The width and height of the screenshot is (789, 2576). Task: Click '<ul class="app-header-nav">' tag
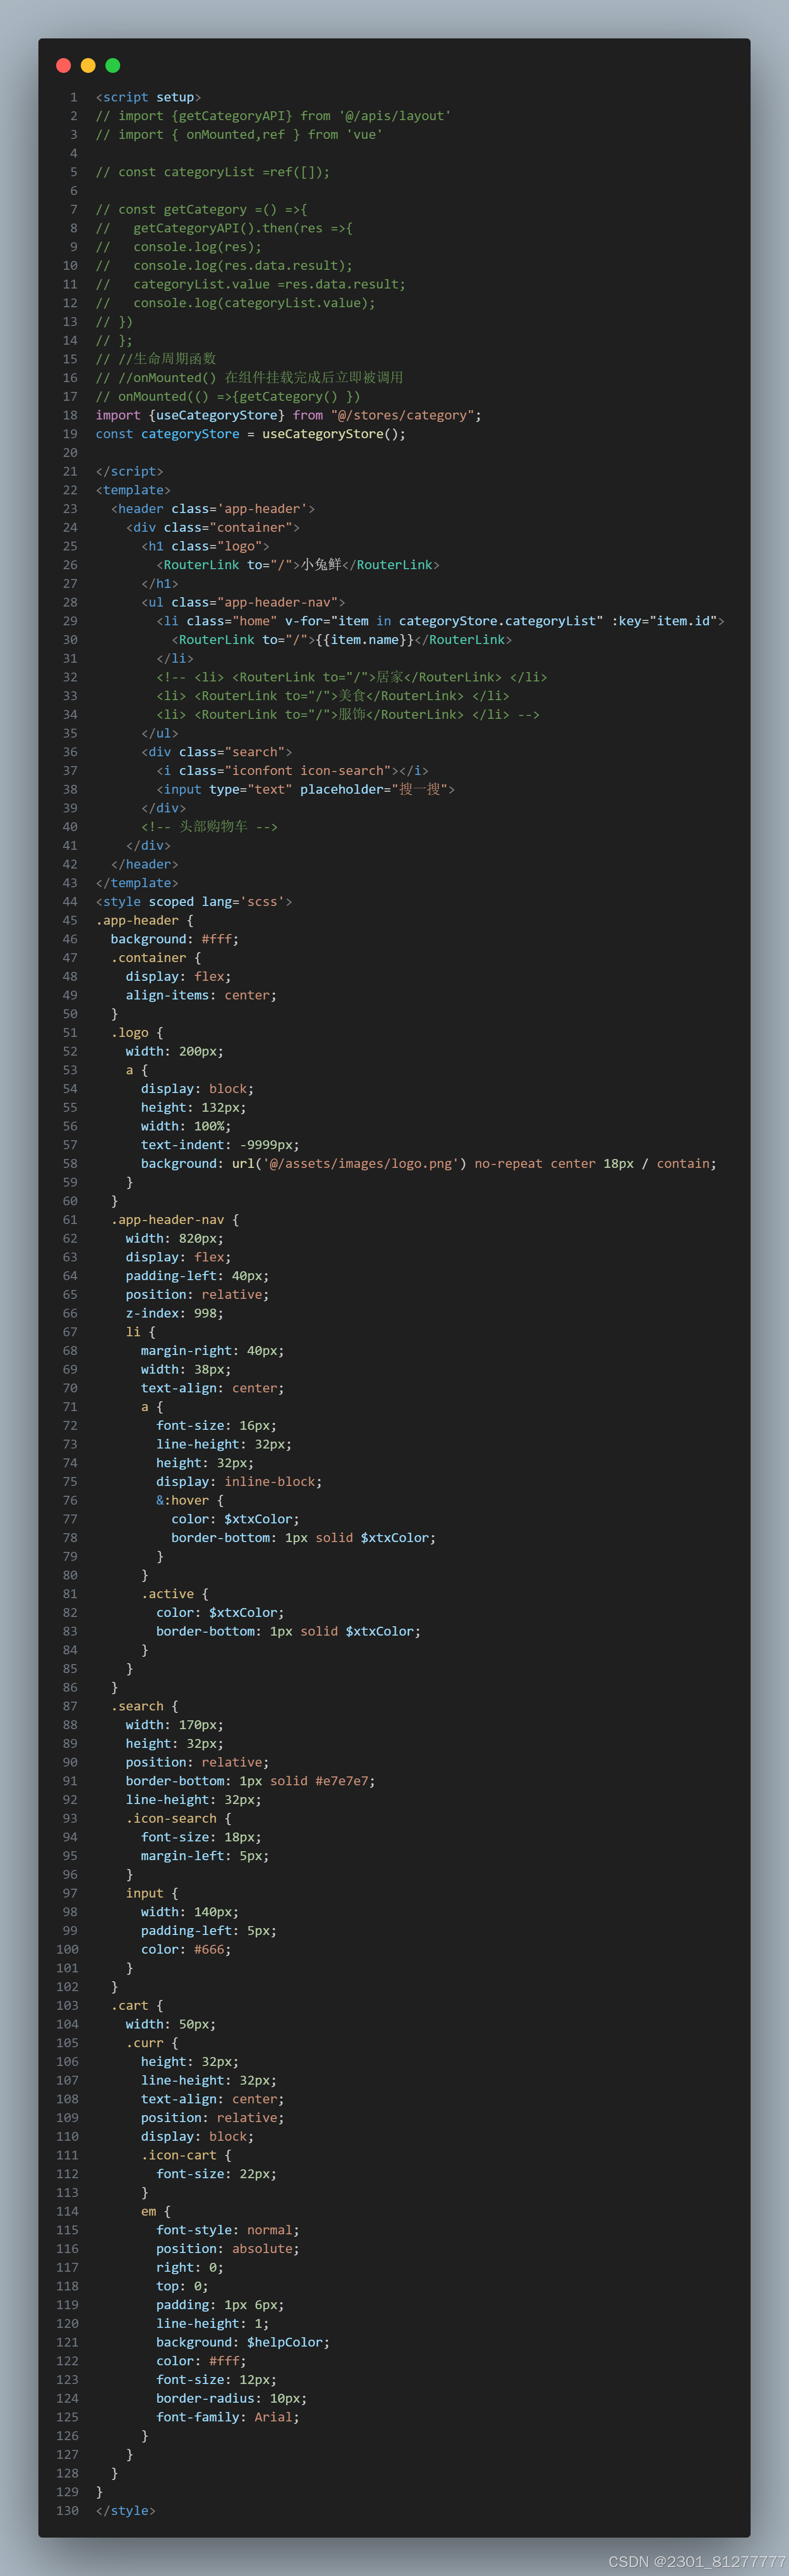tap(243, 602)
